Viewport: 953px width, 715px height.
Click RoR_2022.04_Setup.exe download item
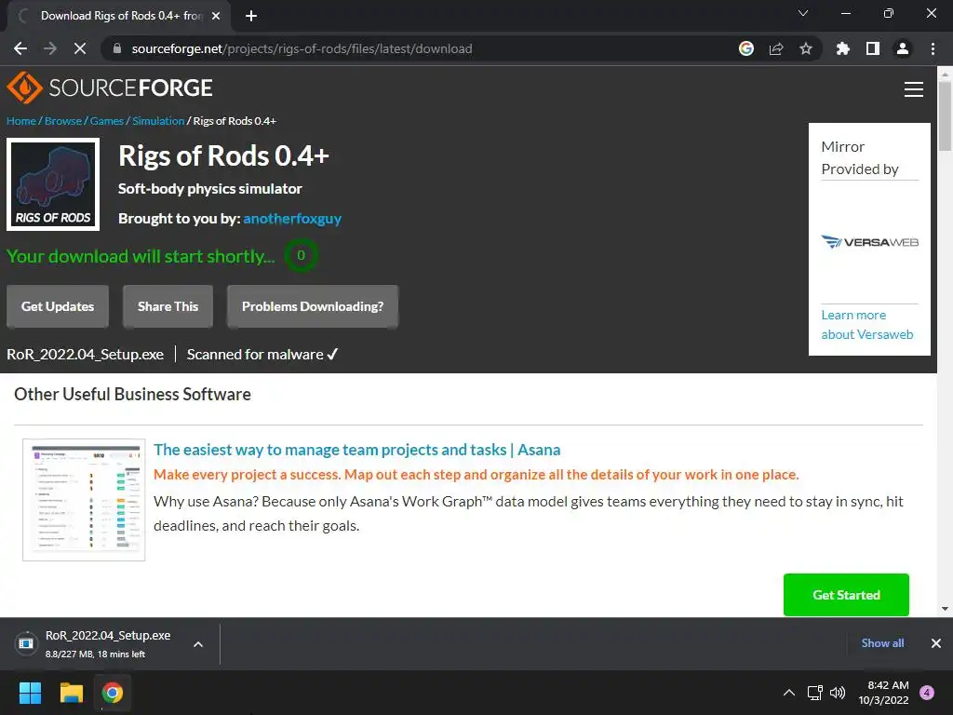[x=108, y=644]
